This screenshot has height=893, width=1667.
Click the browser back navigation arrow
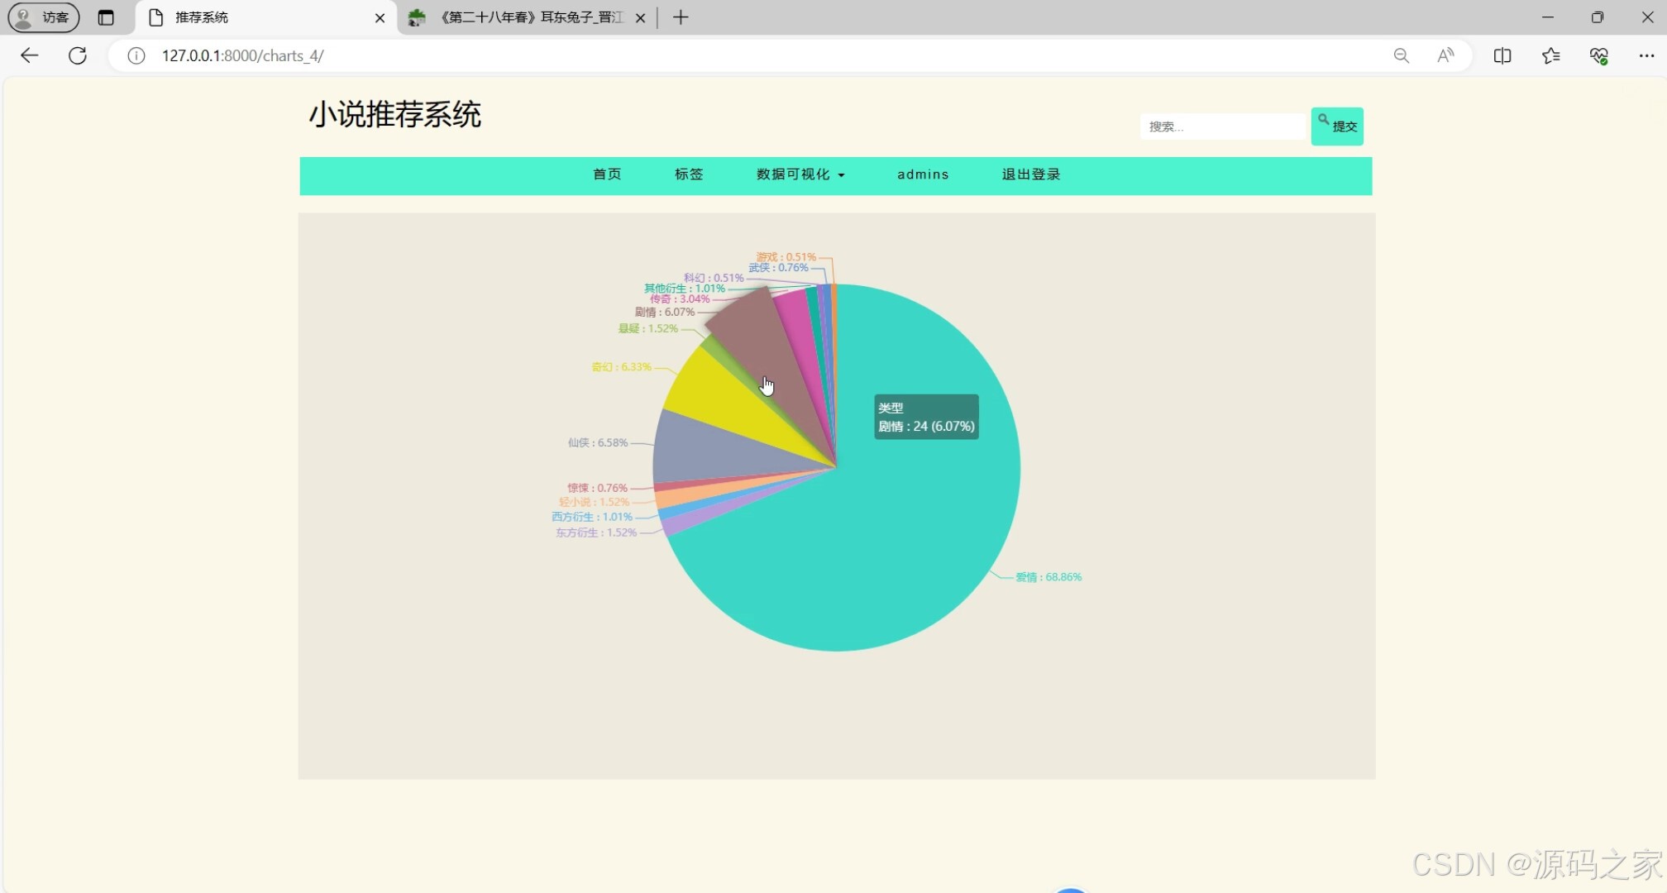coord(30,55)
